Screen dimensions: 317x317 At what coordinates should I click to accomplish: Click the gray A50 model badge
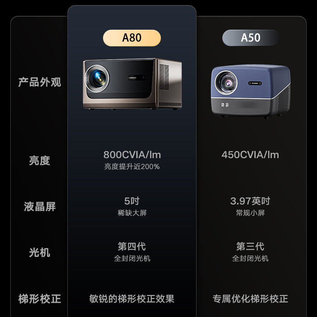(250, 38)
